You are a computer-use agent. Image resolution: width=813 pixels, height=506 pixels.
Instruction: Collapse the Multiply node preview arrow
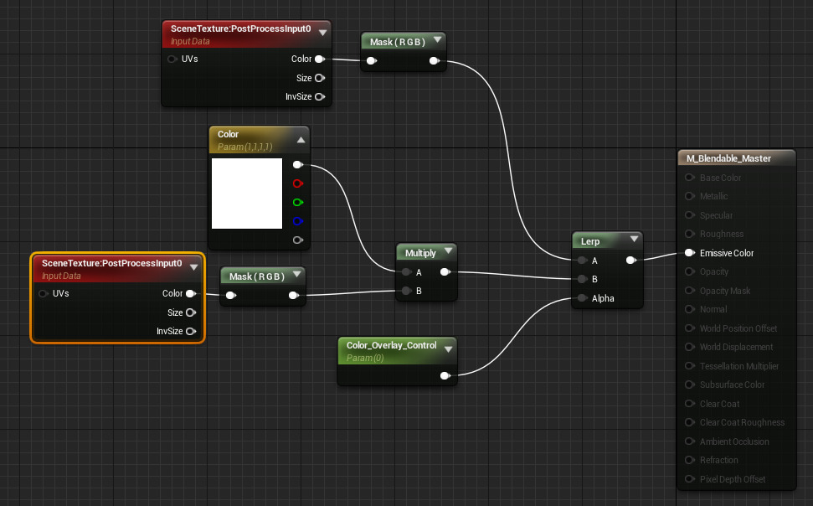click(448, 252)
